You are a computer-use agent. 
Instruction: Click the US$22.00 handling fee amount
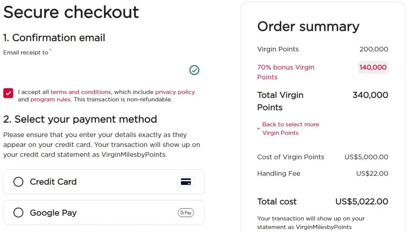coord(372,173)
